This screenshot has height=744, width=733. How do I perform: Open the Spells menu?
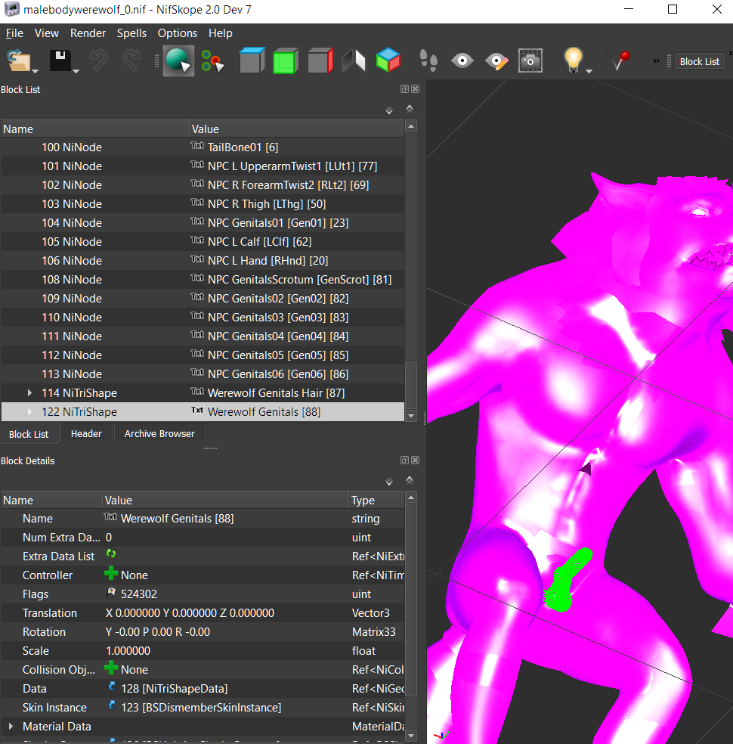point(131,33)
